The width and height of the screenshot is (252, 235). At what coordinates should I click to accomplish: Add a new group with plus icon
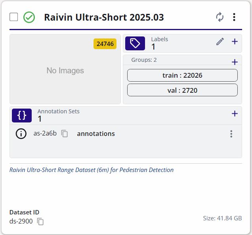coord(235,62)
